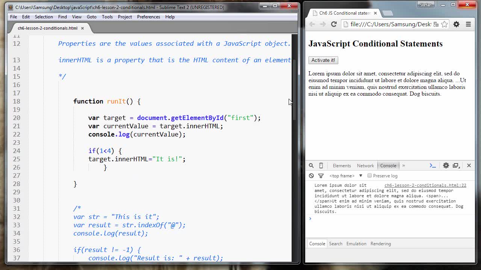This screenshot has height=270, width=481.
Task: Expand more DevTools tabs with the chevron
Action: pos(404,165)
